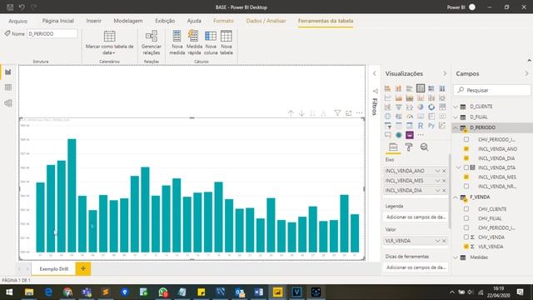Click Nova medida in the ribbon
Image resolution: width=533 pixels, height=300 pixels.
pos(177,42)
